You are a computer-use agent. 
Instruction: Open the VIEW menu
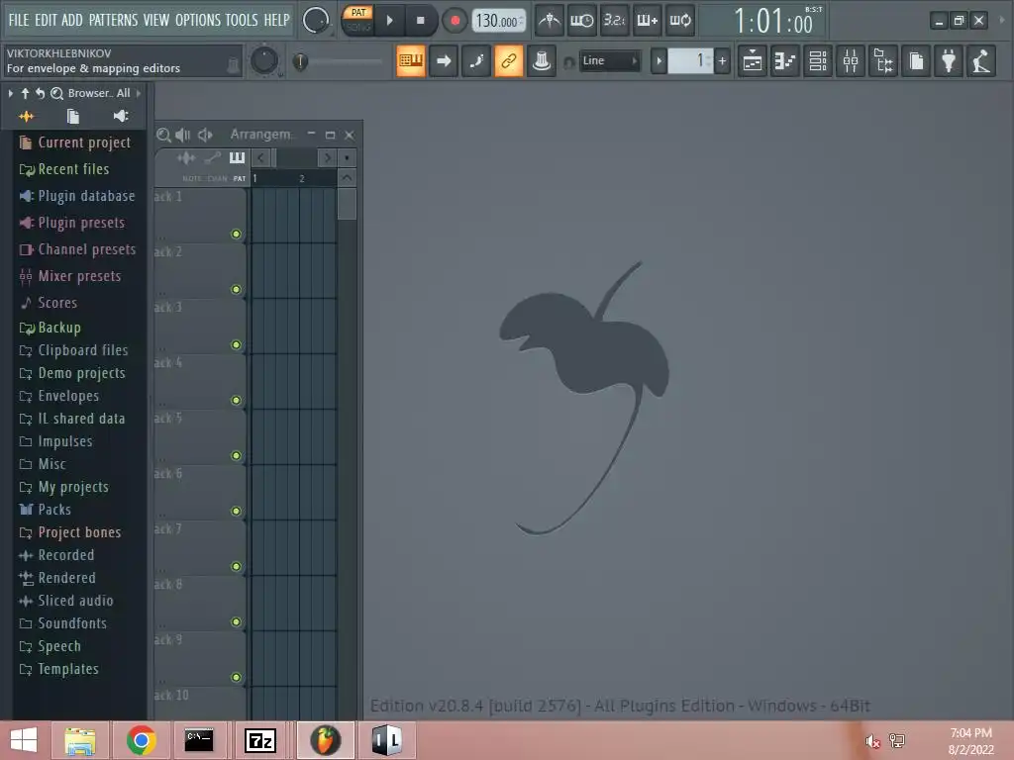coord(156,20)
